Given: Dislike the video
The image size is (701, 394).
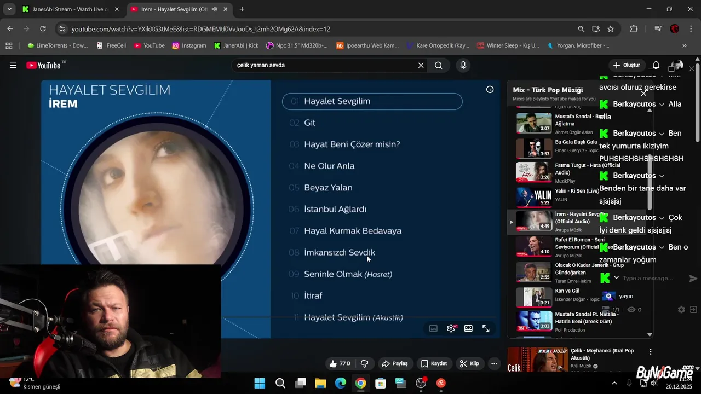Looking at the screenshot, I should coord(364,363).
